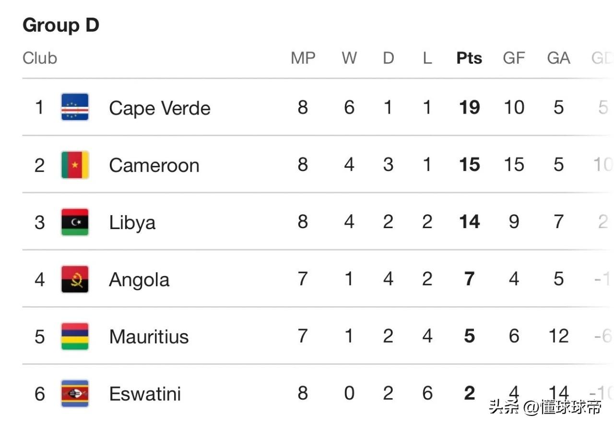
Task: Click the W wins column header
Action: point(349,58)
